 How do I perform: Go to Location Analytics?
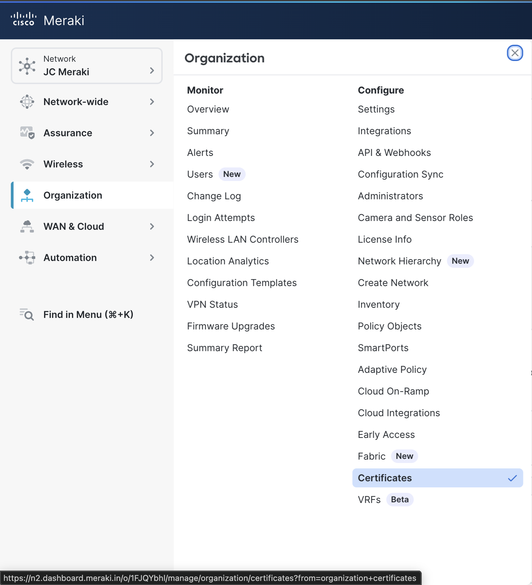[228, 261]
